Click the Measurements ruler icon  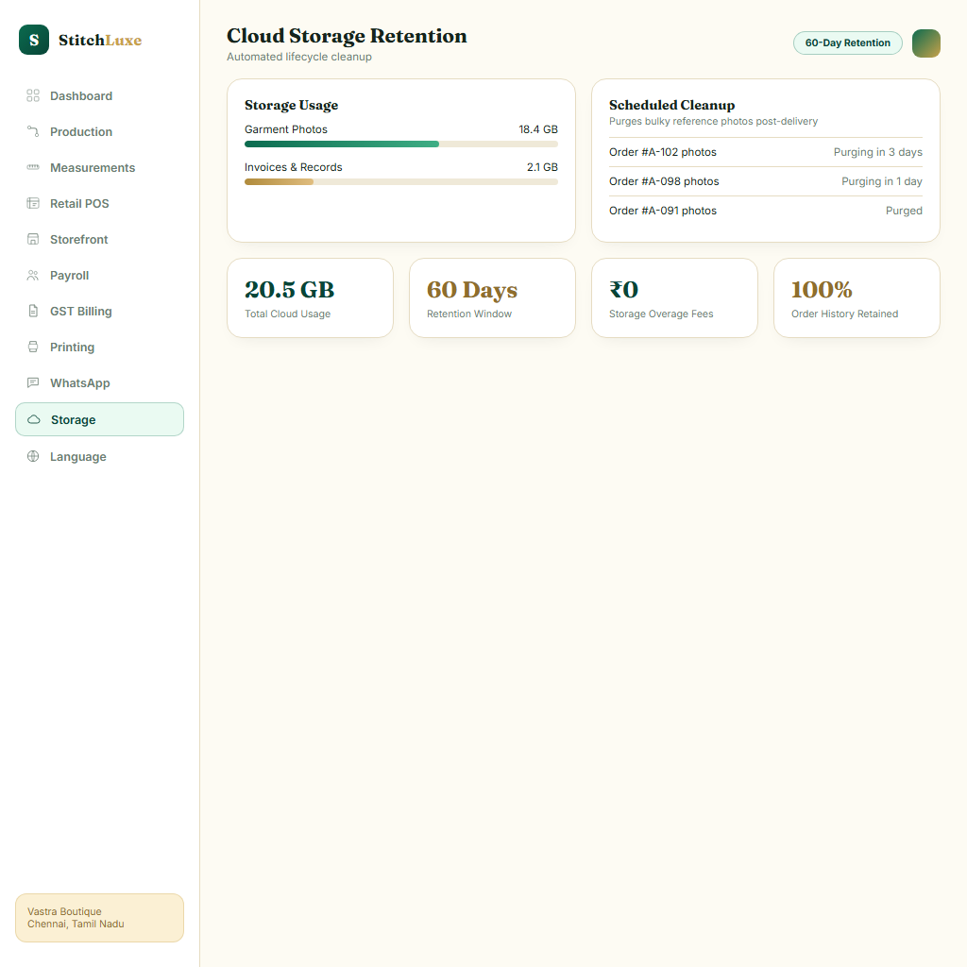coord(33,167)
